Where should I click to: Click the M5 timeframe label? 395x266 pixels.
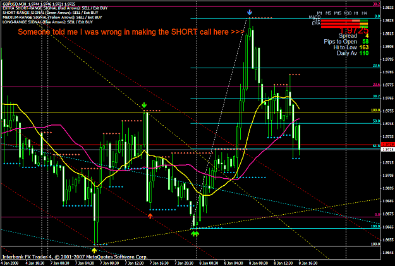pos(328,13)
